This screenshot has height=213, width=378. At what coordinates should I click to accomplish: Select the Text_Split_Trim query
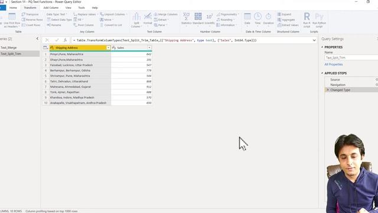click(19, 54)
